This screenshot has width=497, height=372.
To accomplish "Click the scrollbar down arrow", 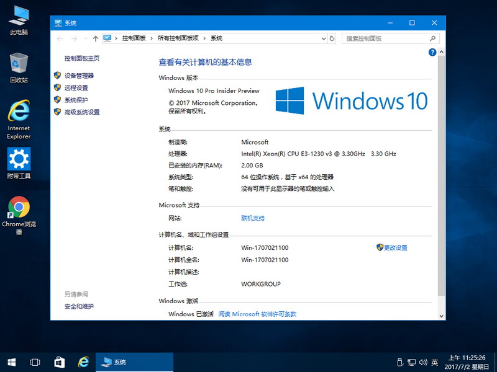I will (441, 316).
